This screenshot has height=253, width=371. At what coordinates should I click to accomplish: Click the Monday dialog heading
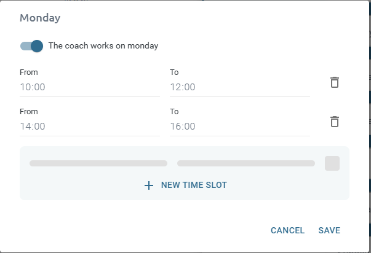point(40,18)
